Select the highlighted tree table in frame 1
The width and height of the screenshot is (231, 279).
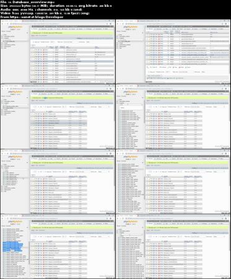[11, 42]
